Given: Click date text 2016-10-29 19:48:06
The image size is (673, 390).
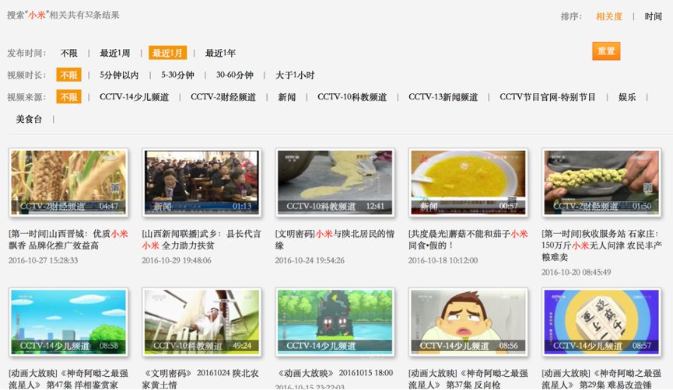Looking at the screenshot, I should pyautogui.click(x=177, y=260).
